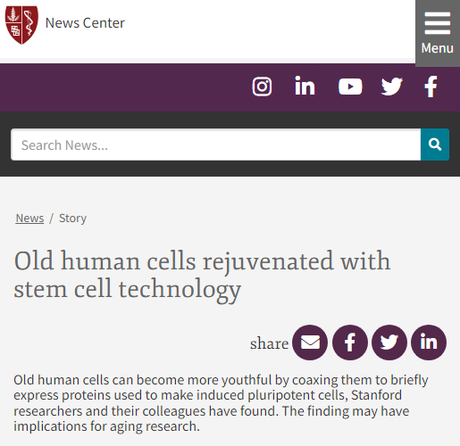This screenshot has height=446, width=460.
Task: Open the LinkedIn icon in the purple bar
Action: tap(305, 86)
